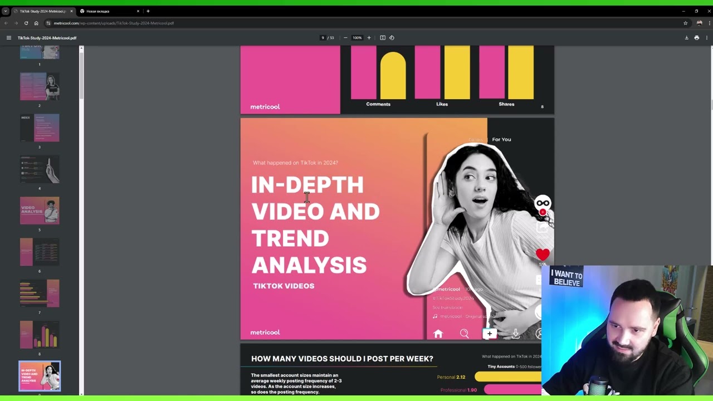
Task: Print the PDF document
Action: click(x=696, y=38)
